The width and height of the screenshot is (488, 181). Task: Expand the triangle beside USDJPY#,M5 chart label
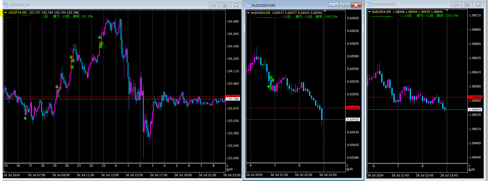click(x=6, y=12)
